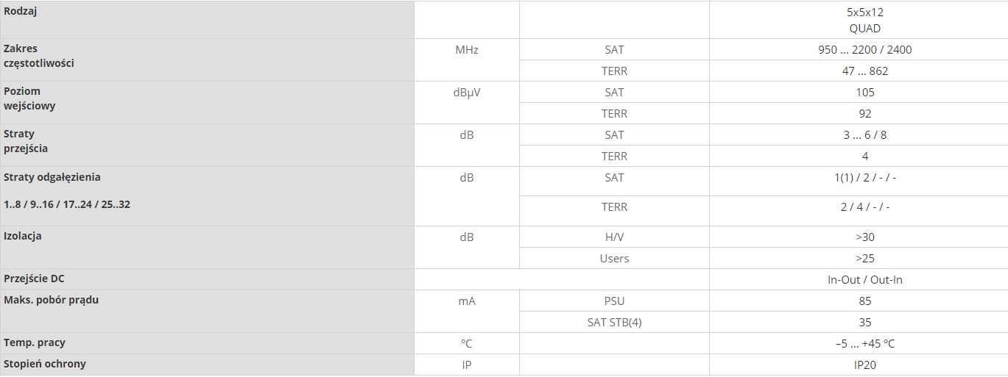Click the MHz unit cell
The image size is (1008, 377).
(x=467, y=50)
